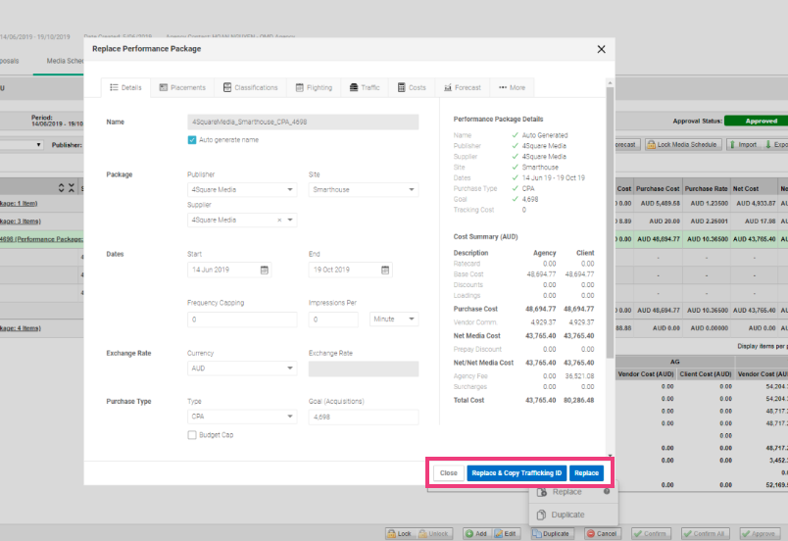The height and width of the screenshot is (541, 788).
Task: Click the Edit pencil button
Action: point(506,533)
